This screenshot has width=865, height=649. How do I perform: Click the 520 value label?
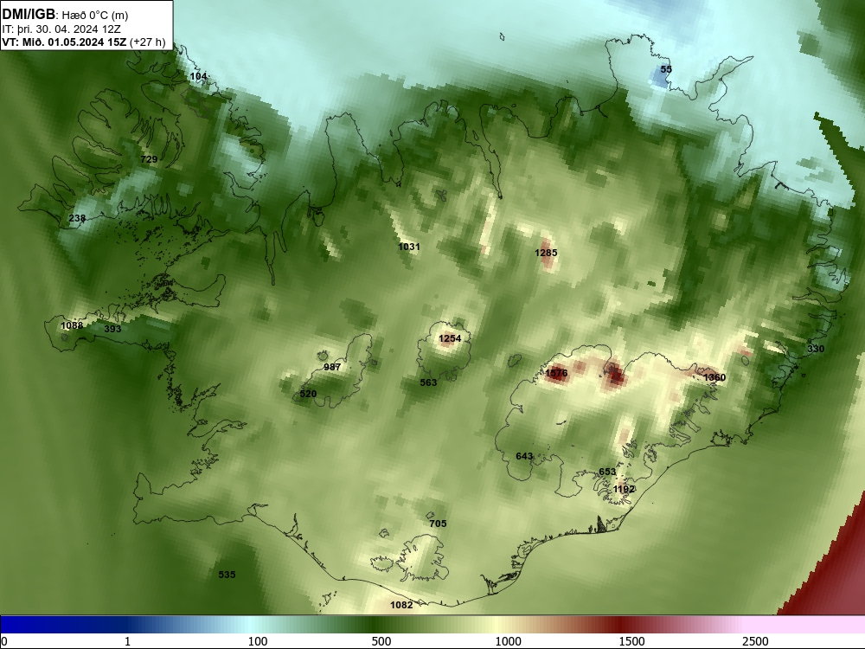point(308,394)
